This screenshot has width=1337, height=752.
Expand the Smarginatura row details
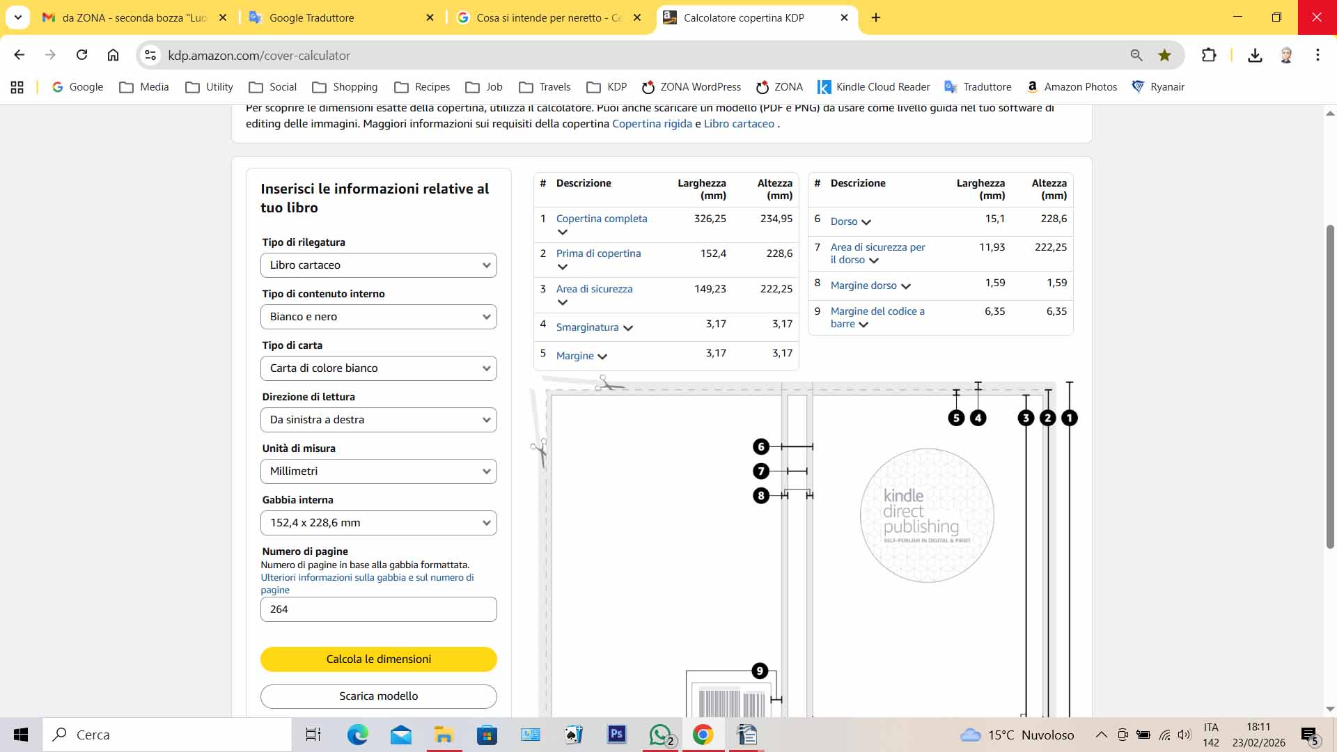pos(627,328)
